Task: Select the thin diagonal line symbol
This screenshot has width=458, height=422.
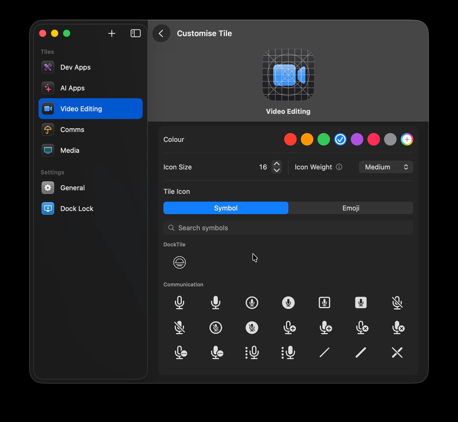Action: (x=325, y=353)
